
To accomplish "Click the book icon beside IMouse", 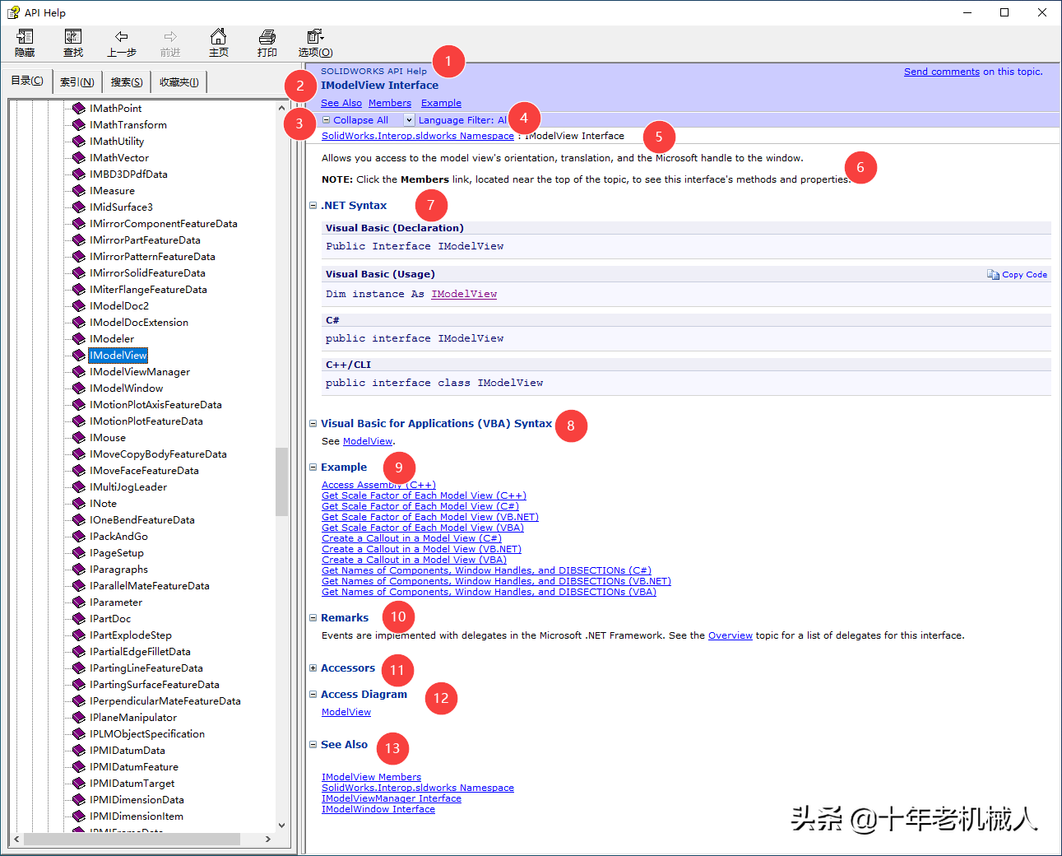I will pos(79,437).
